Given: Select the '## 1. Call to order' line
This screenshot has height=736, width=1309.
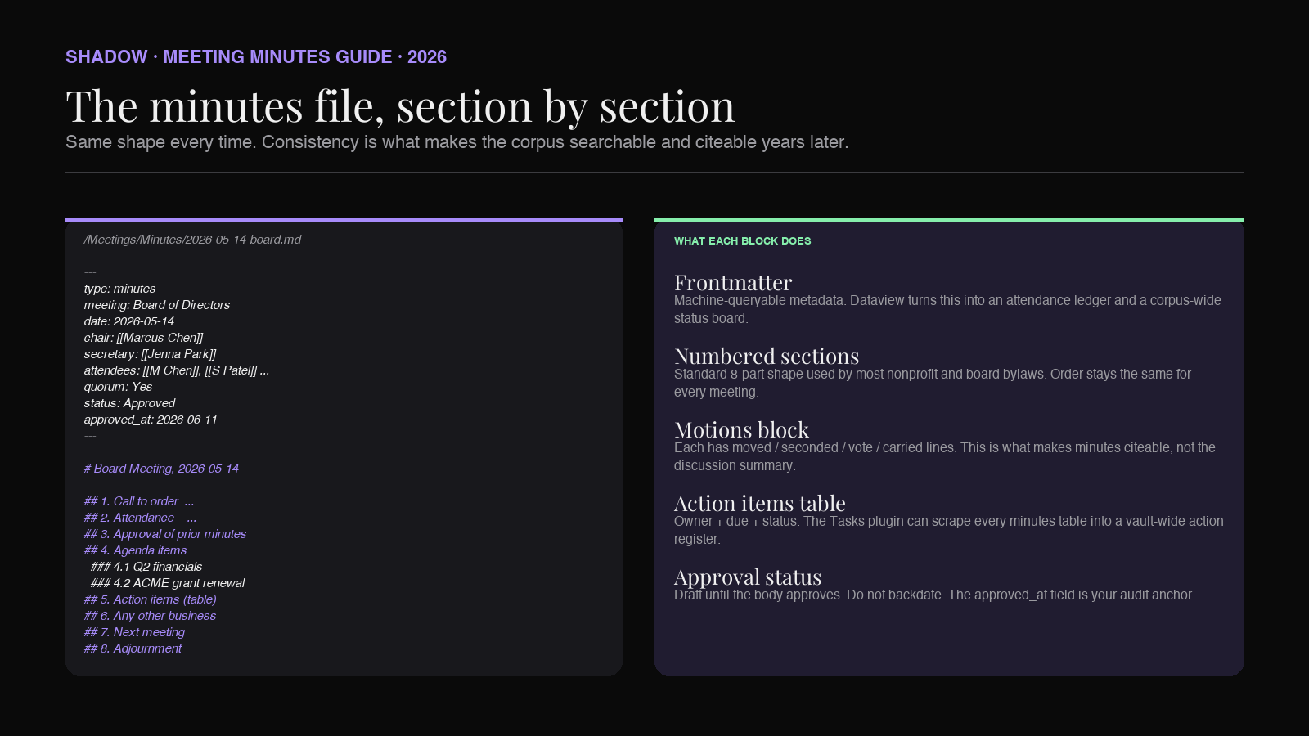Looking at the screenshot, I should click(139, 501).
